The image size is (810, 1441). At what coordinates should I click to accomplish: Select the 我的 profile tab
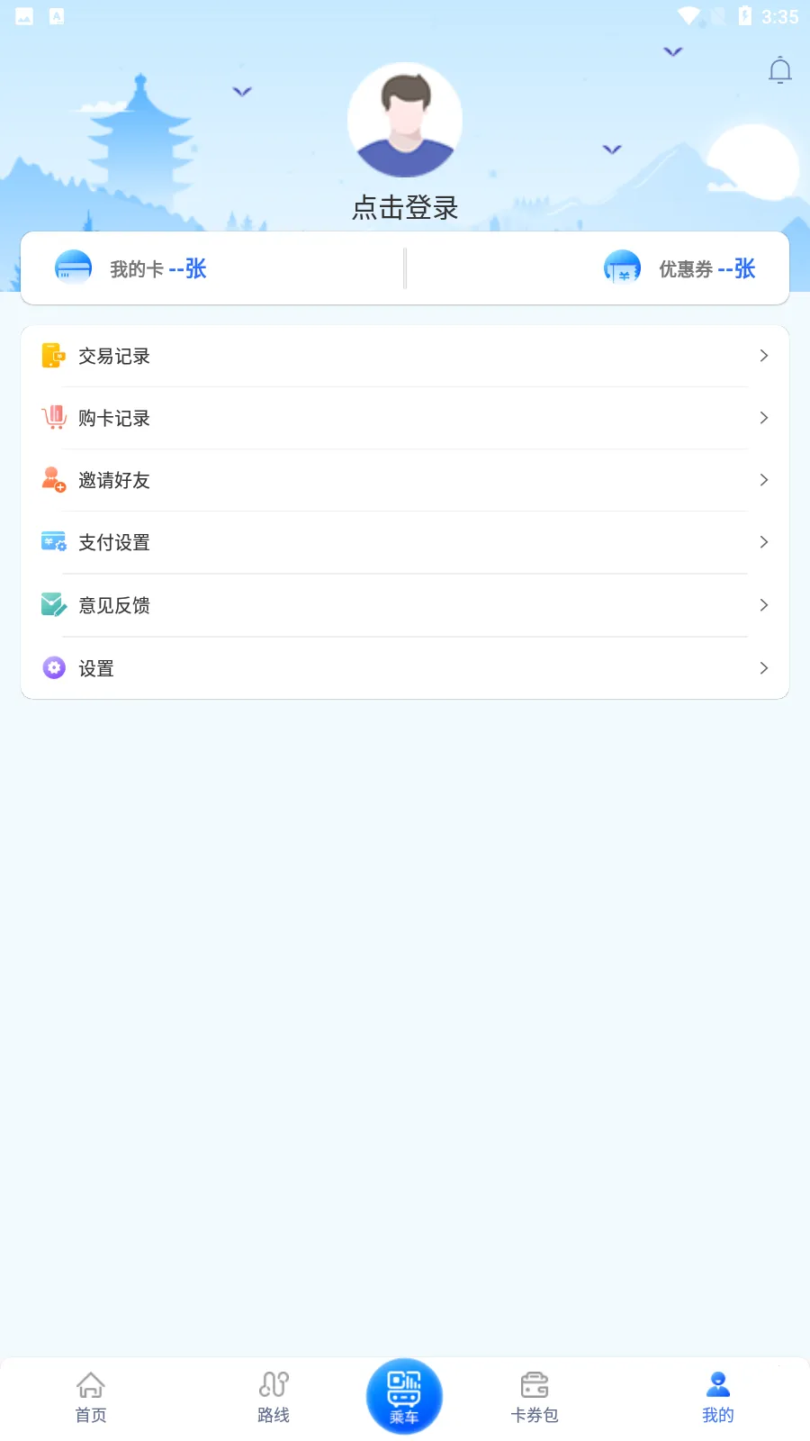point(717,1396)
